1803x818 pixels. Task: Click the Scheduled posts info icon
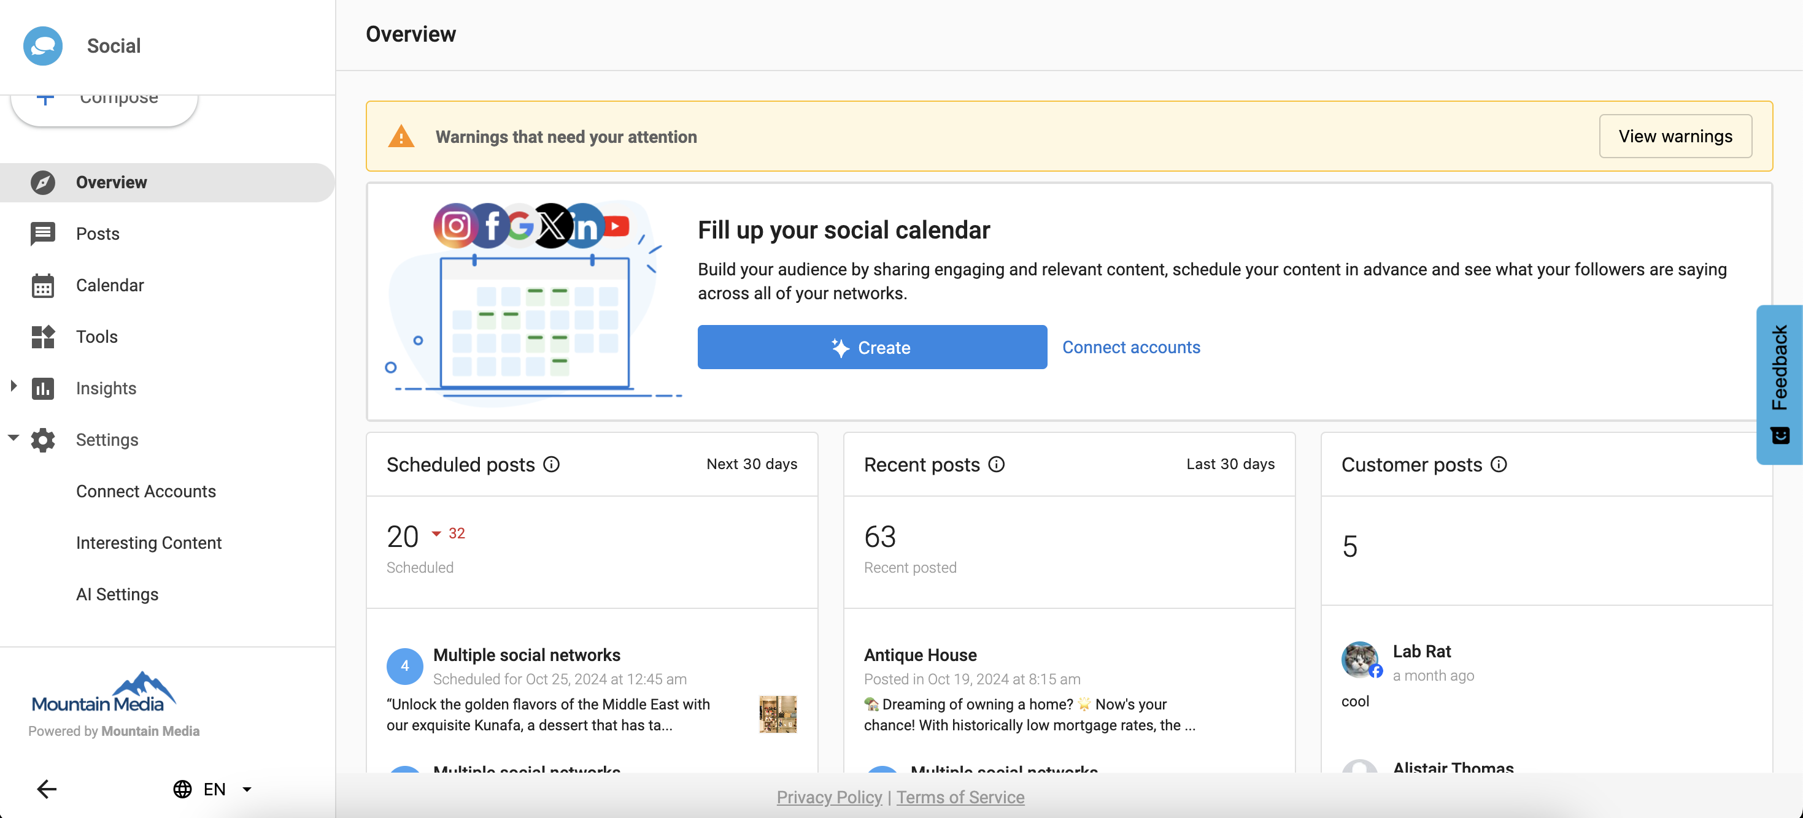point(552,464)
